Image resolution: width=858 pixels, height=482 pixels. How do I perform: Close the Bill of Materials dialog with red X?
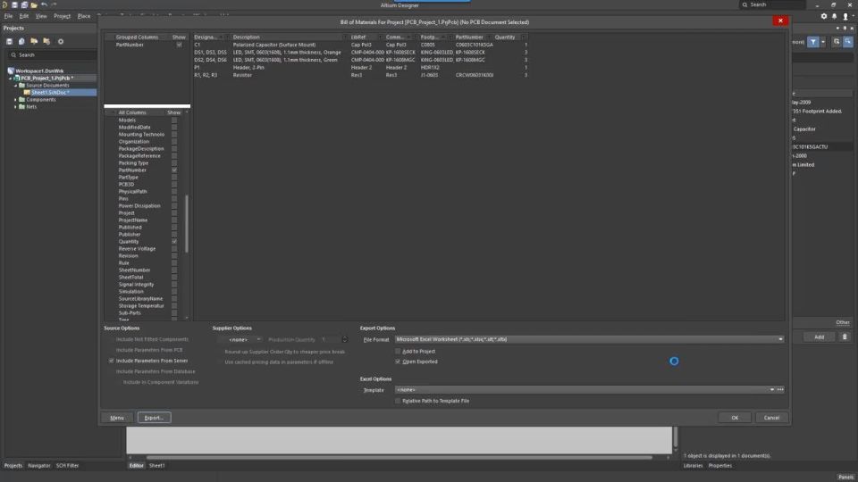coord(780,21)
